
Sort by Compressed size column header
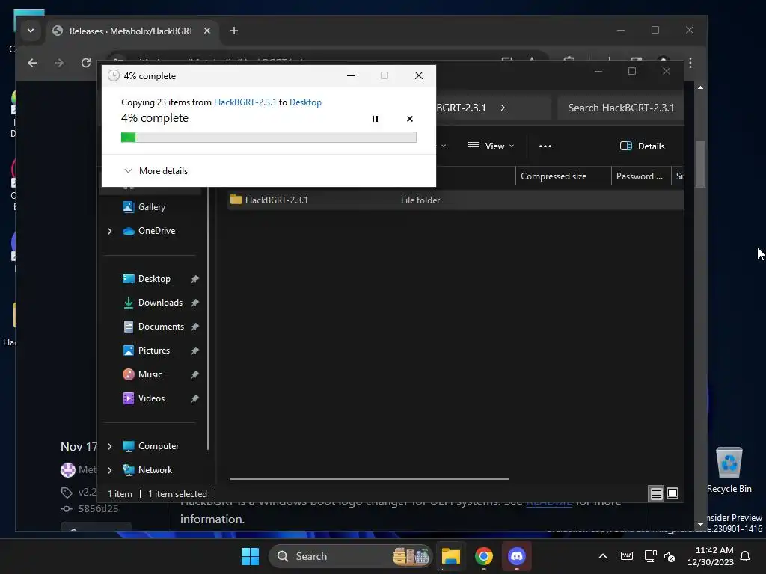tap(563, 176)
